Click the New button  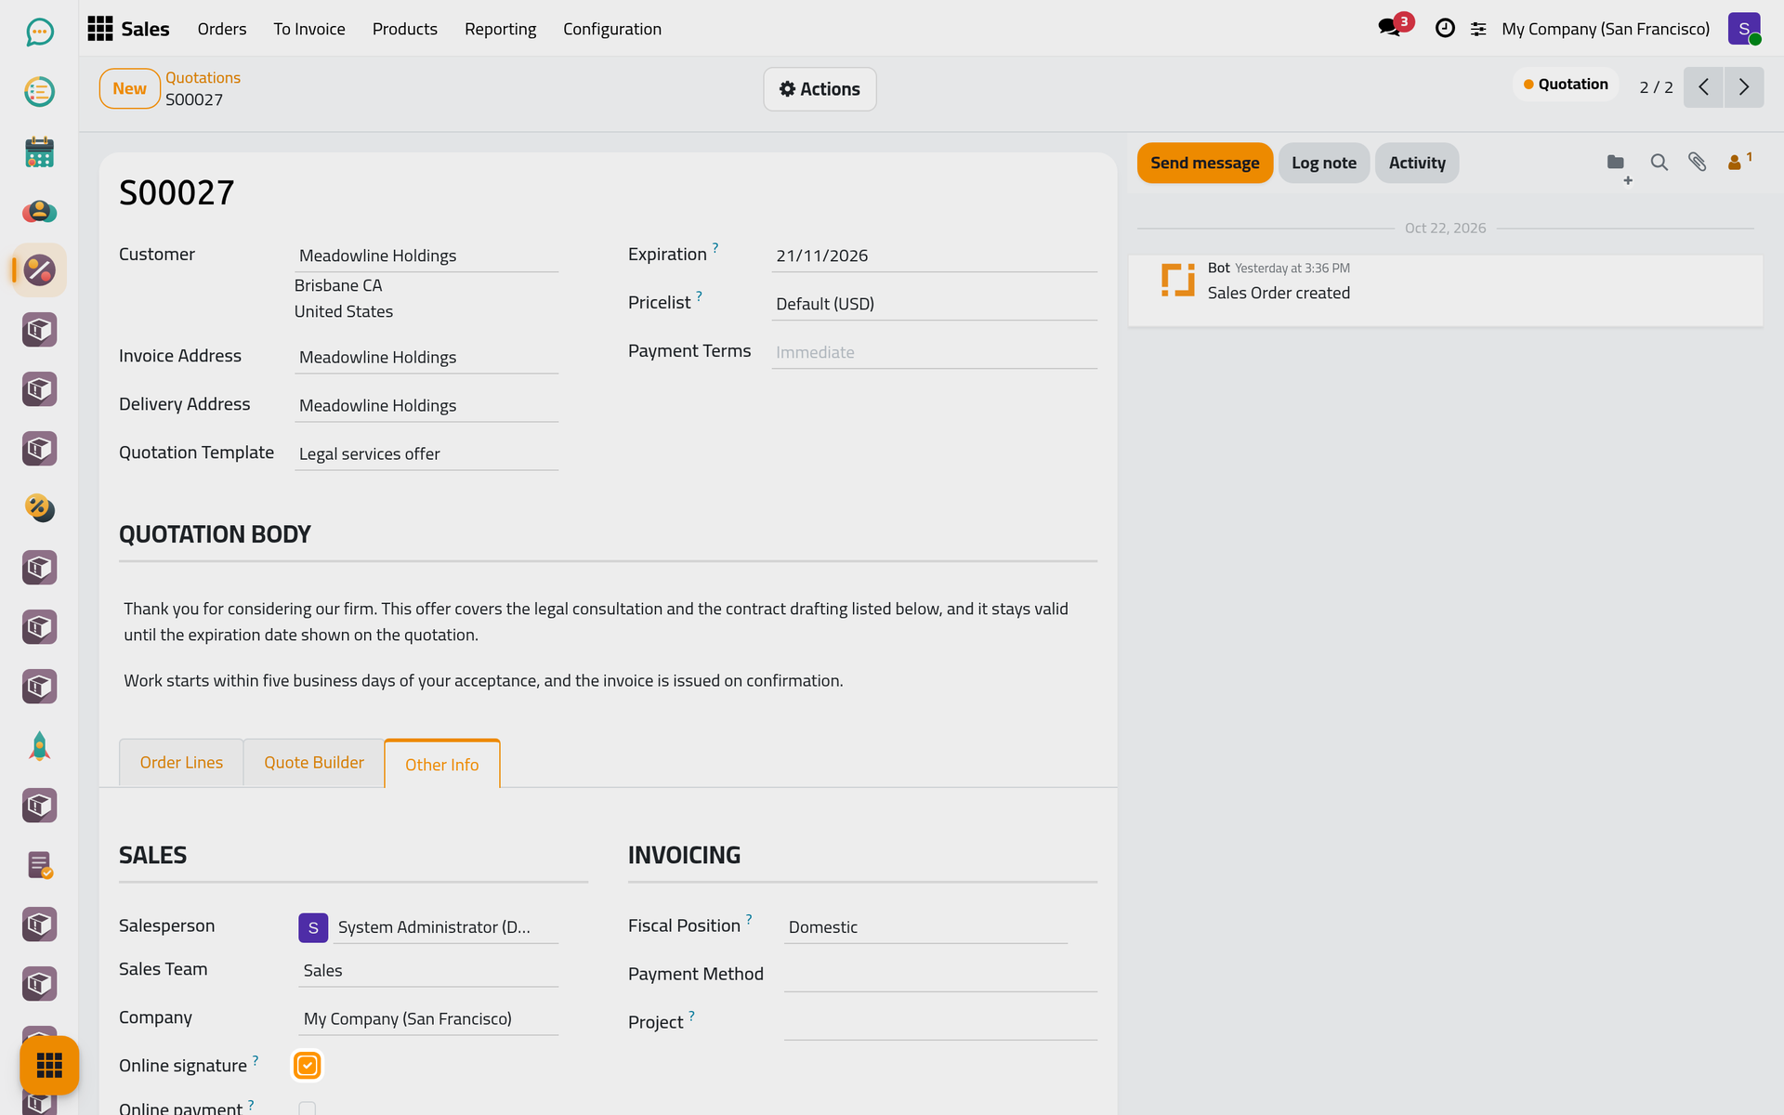tap(130, 89)
